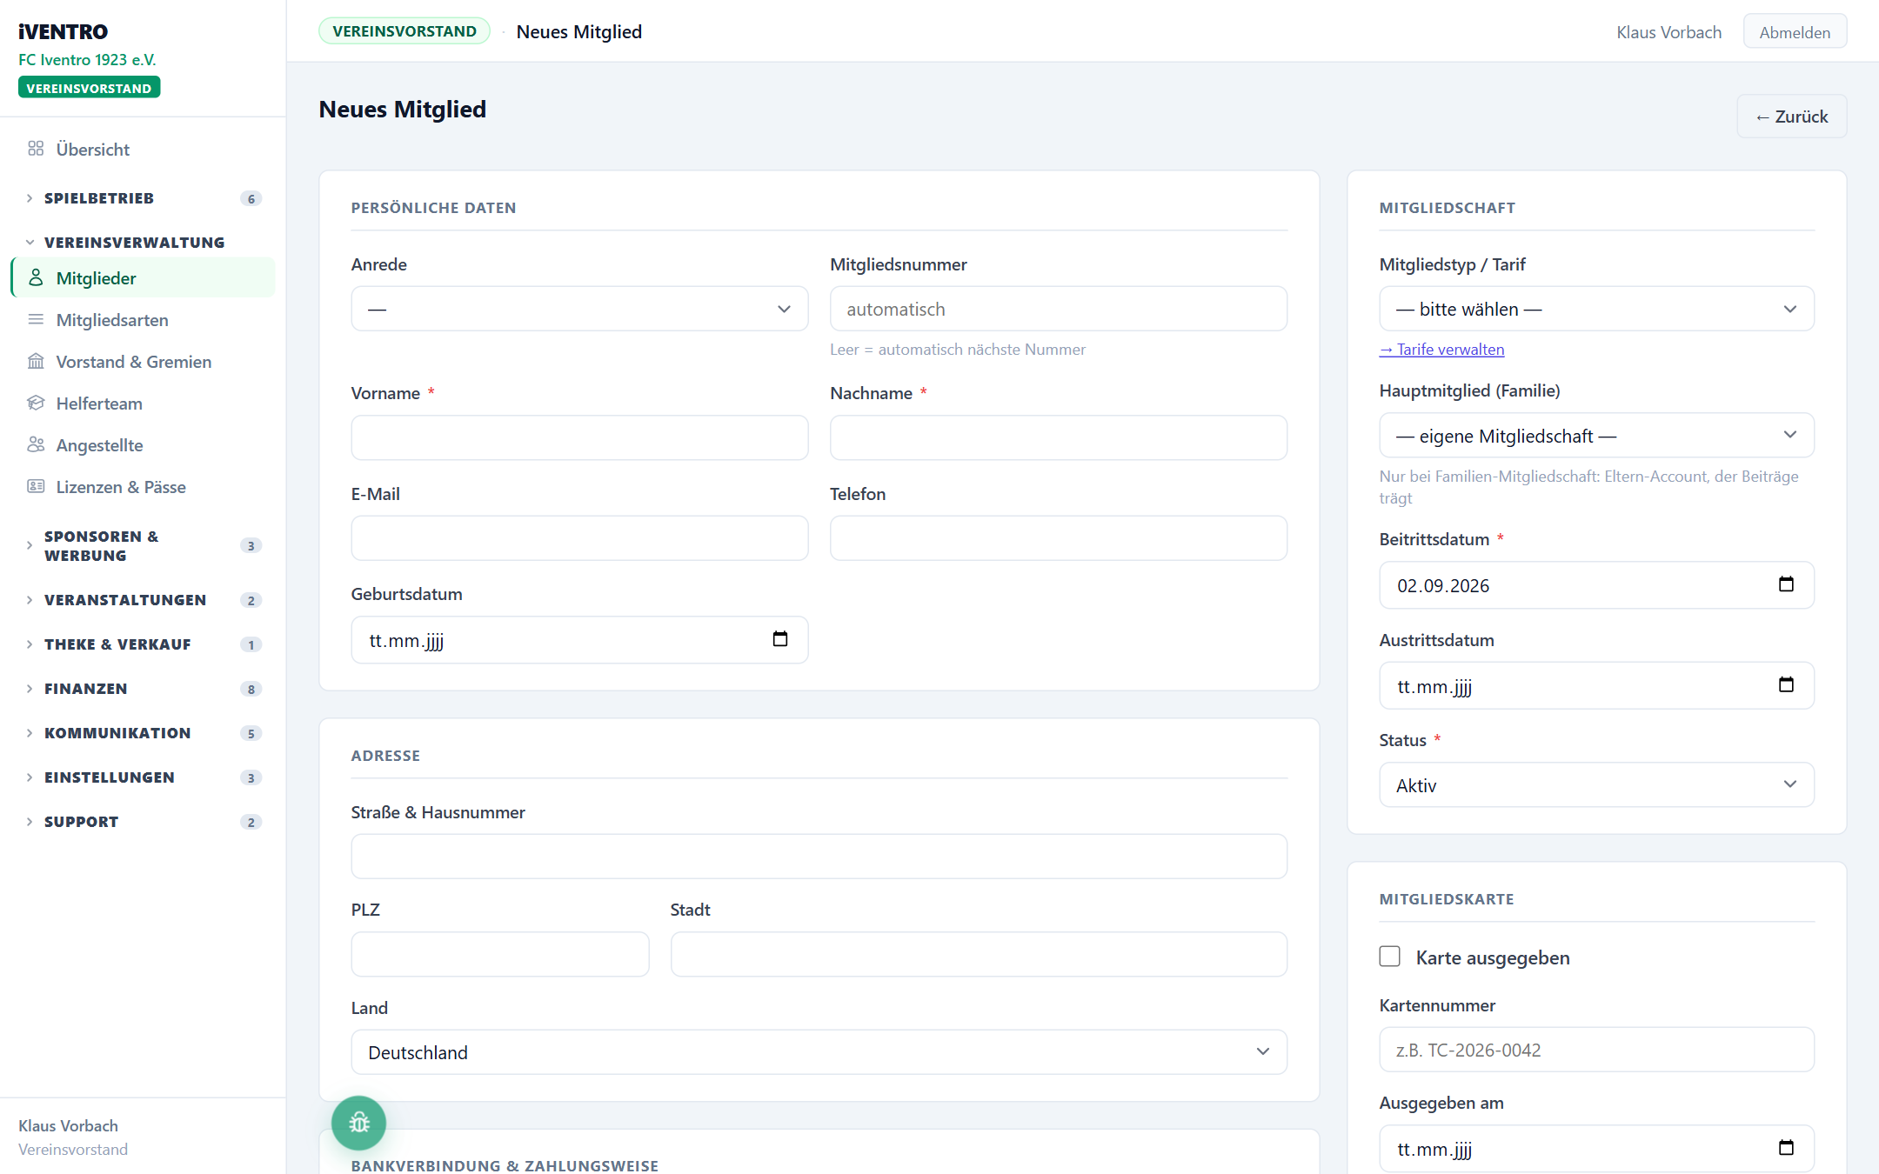
Task: Click the green Vereinsvorstand badge in sidebar
Action: click(89, 88)
